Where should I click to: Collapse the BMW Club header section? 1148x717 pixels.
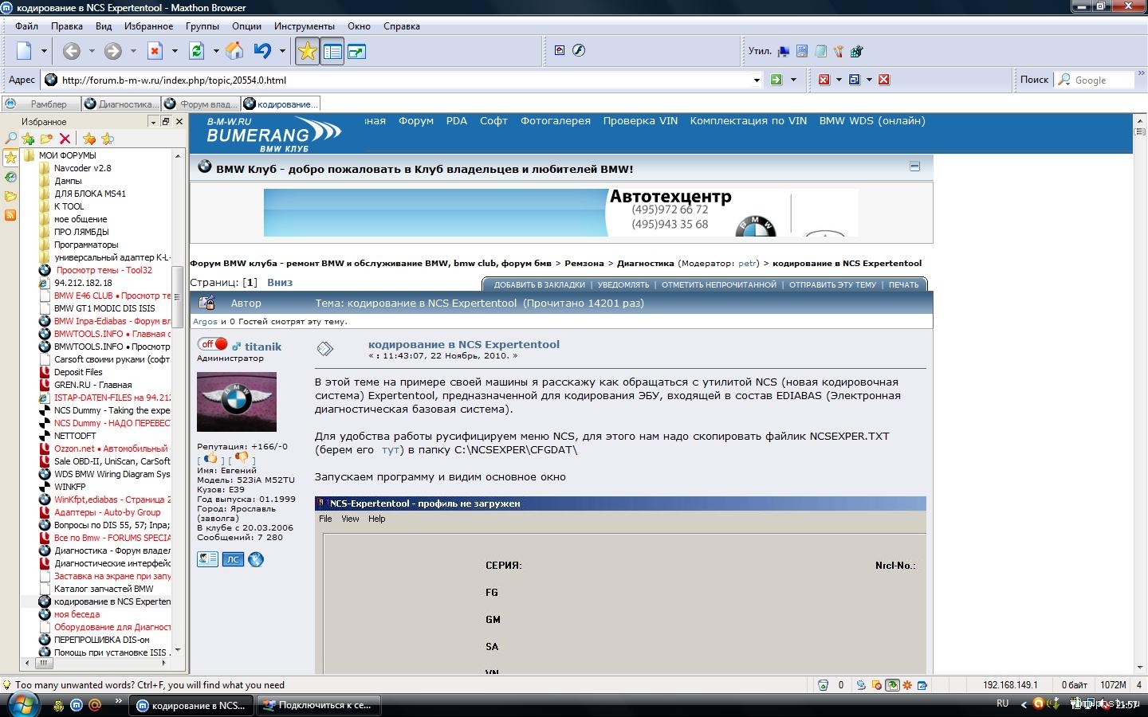click(914, 167)
